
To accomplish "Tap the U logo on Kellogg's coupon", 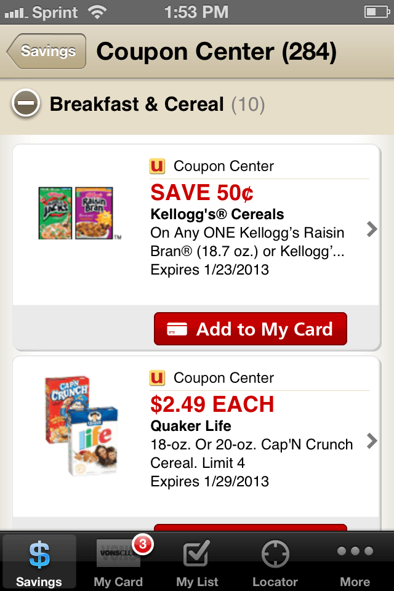I will point(157,166).
